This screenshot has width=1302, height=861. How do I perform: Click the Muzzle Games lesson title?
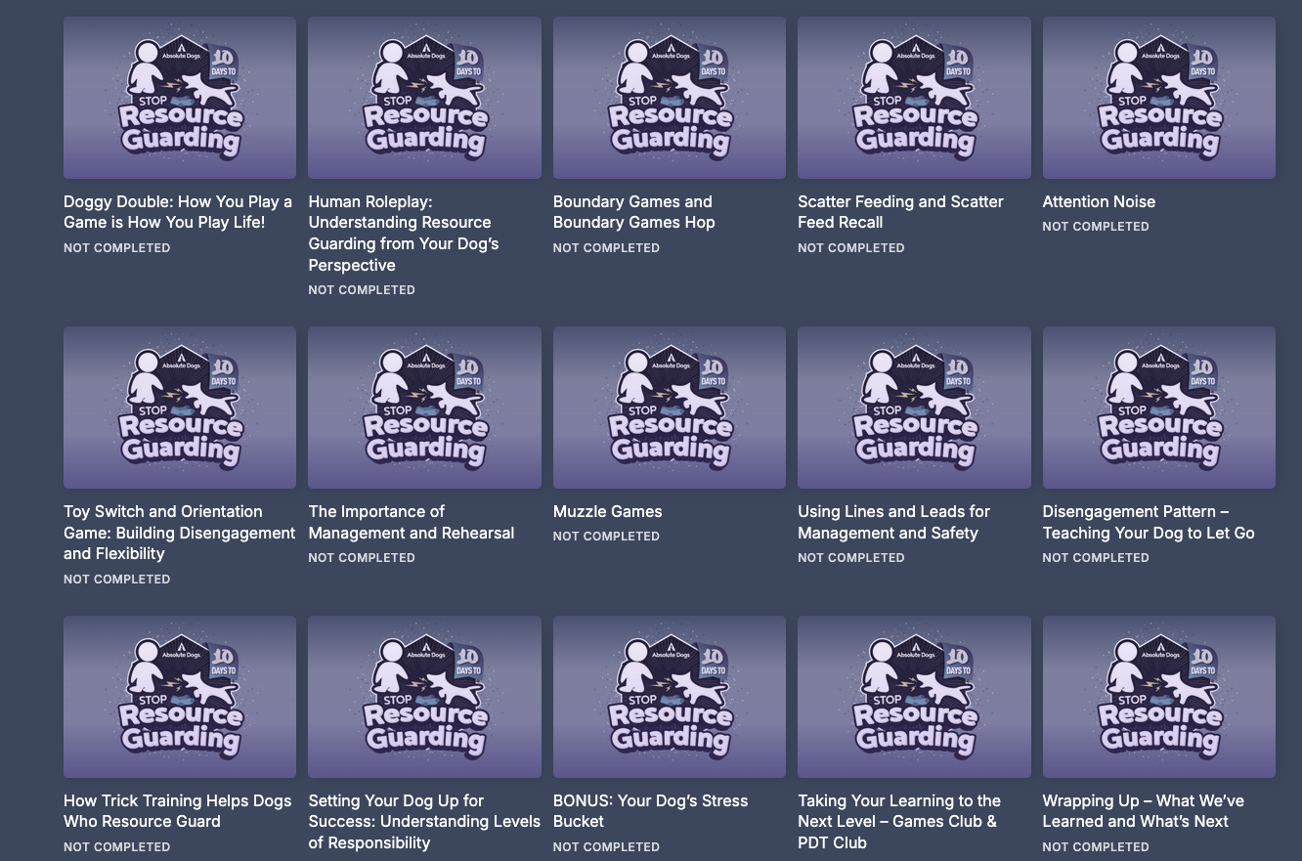click(x=607, y=511)
